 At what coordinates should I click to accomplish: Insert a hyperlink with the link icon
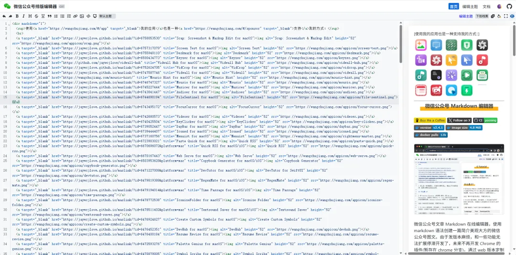75,16
